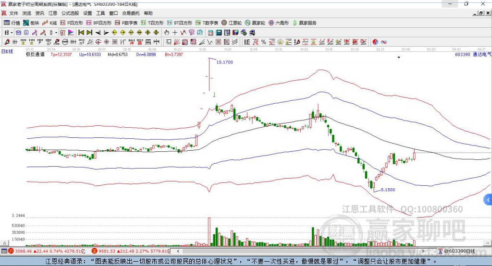Open the 交易委托 menu
The image size is (492, 266).
tap(131, 13)
